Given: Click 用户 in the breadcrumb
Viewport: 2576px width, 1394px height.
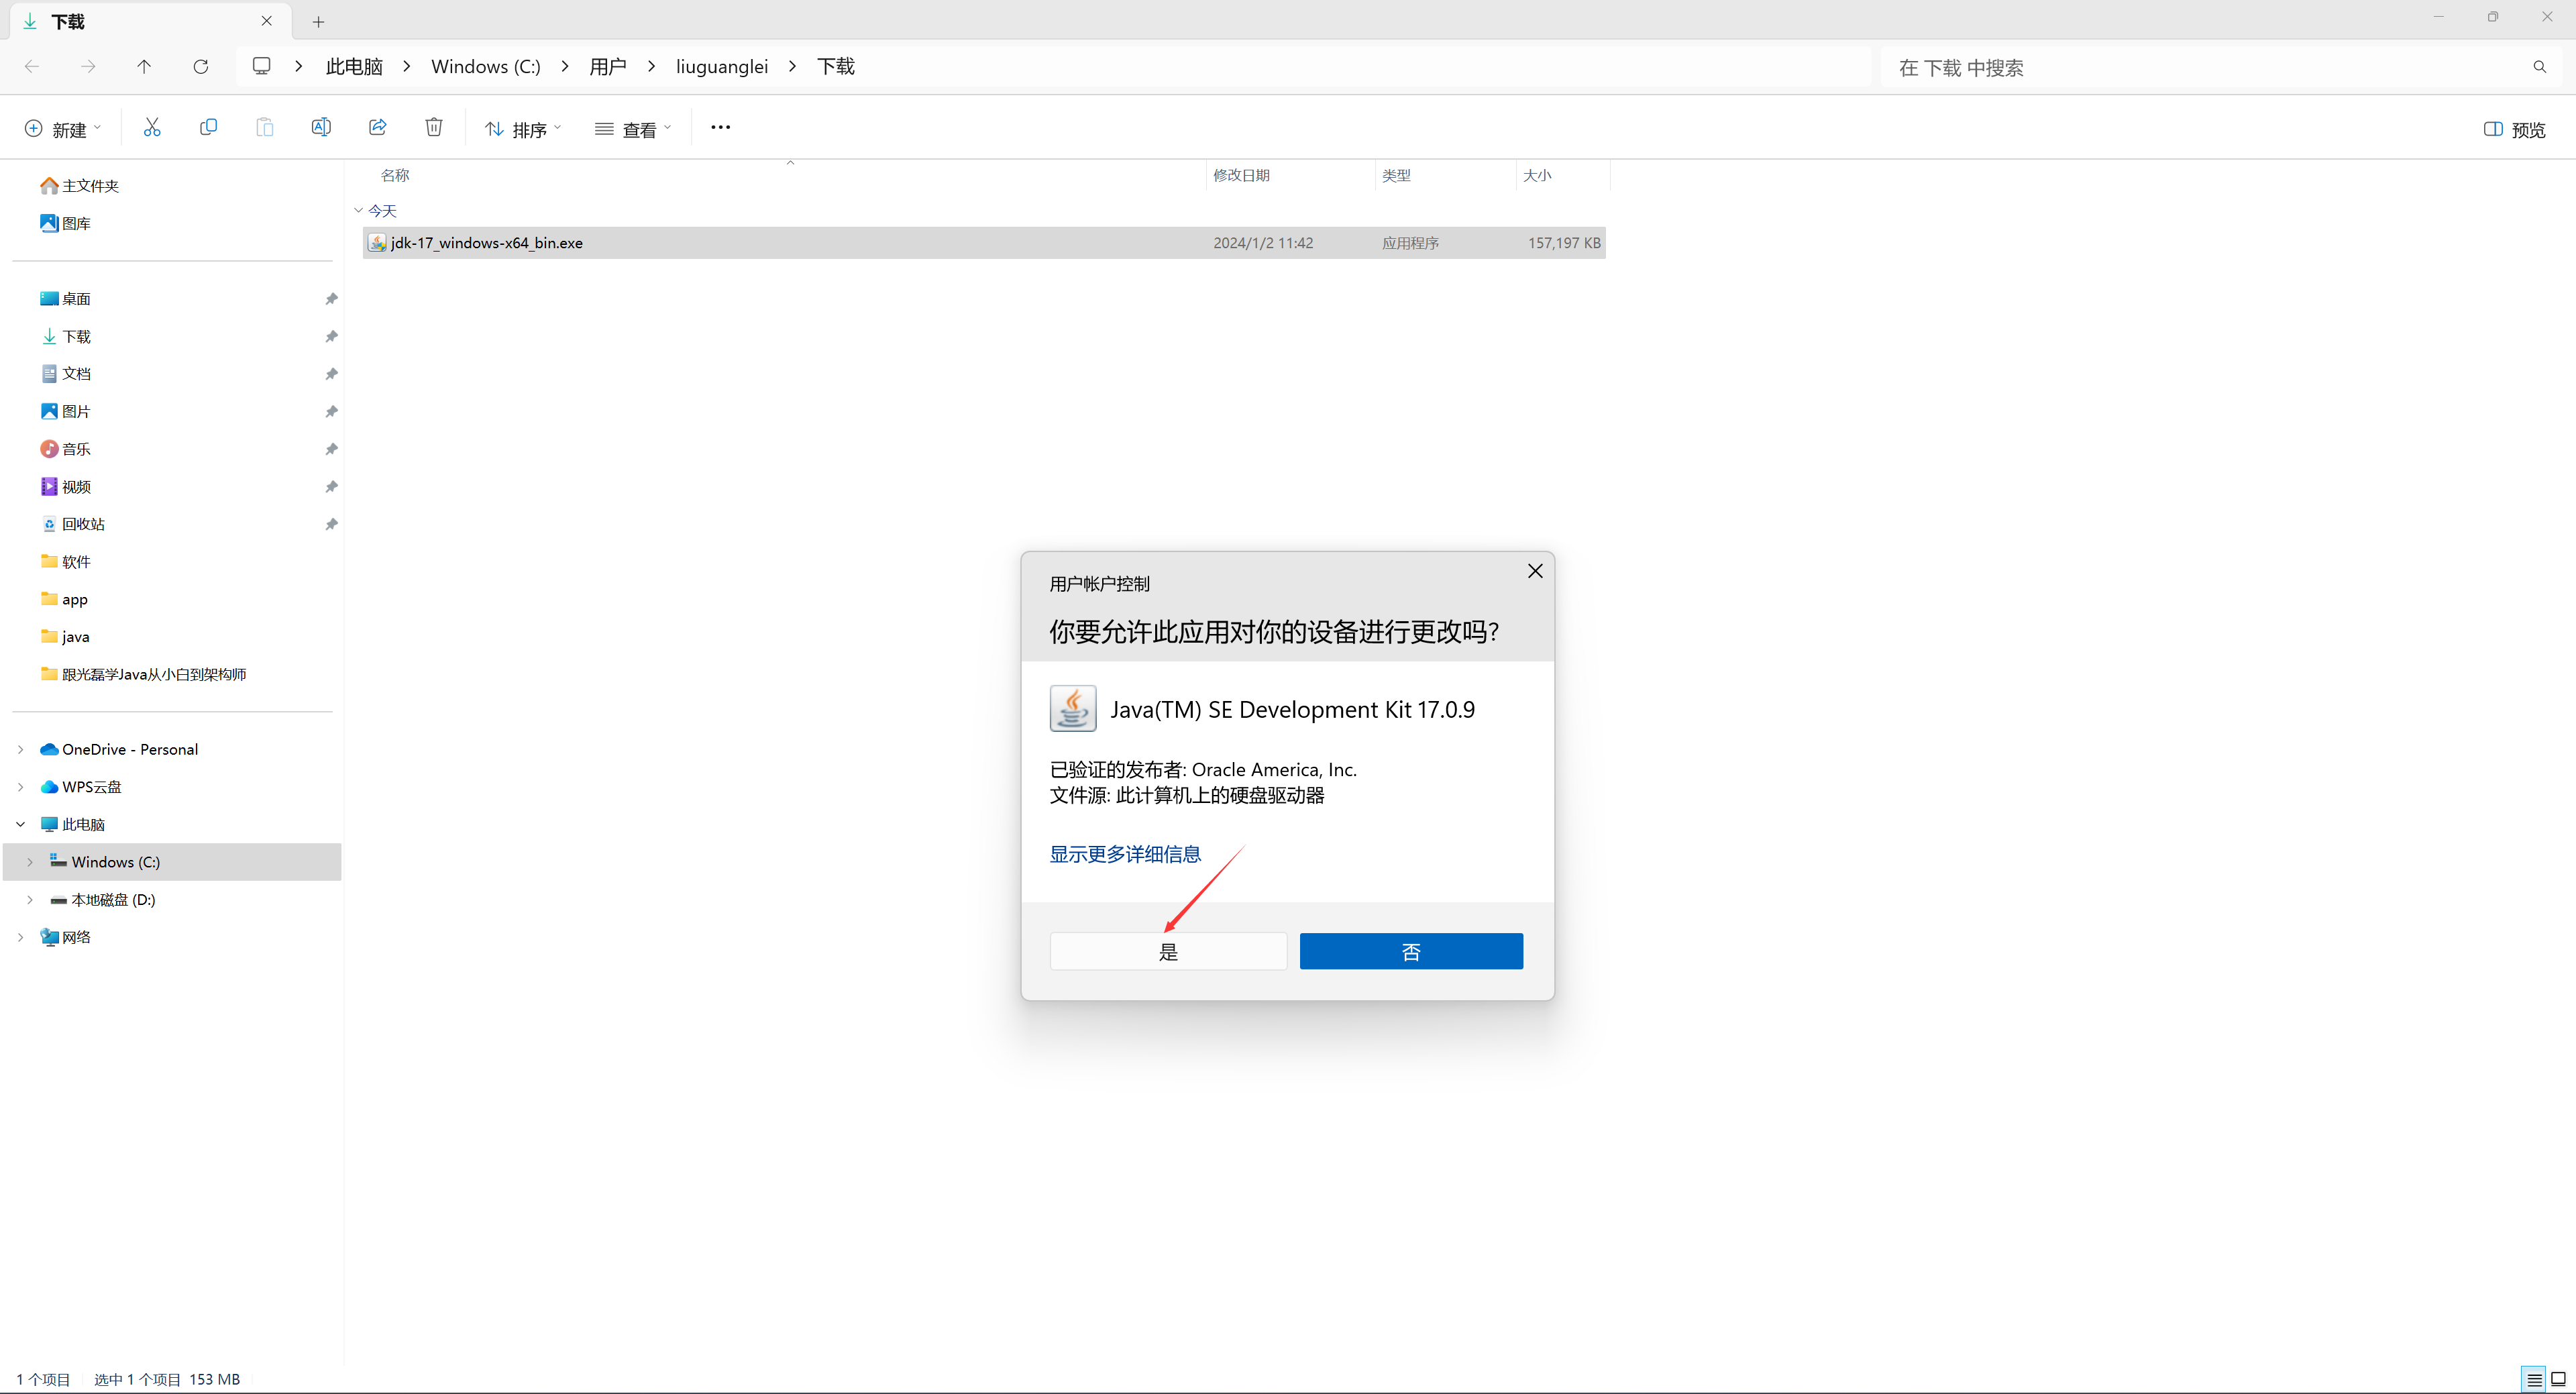Looking at the screenshot, I should [608, 66].
